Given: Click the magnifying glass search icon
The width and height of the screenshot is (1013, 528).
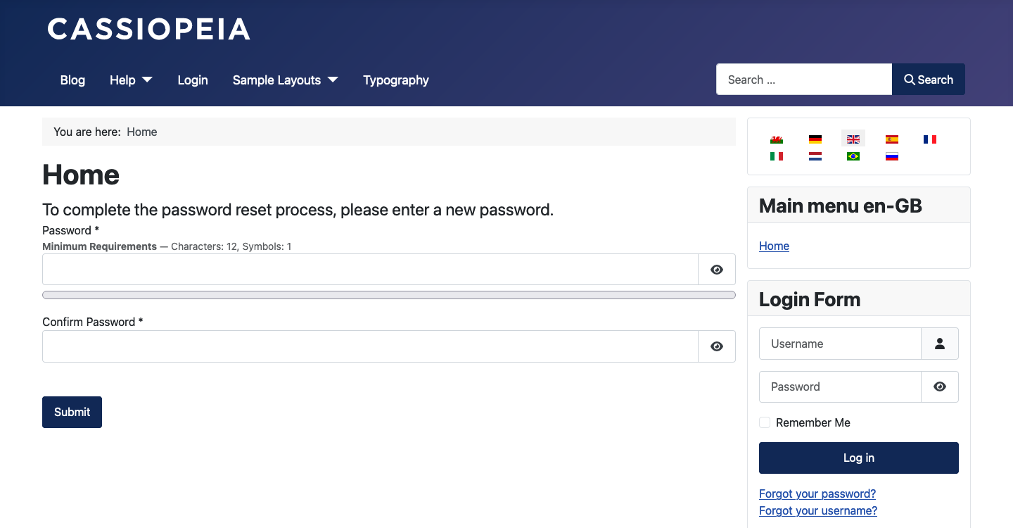Looking at the screenshot, I should [x=909, y=79].
